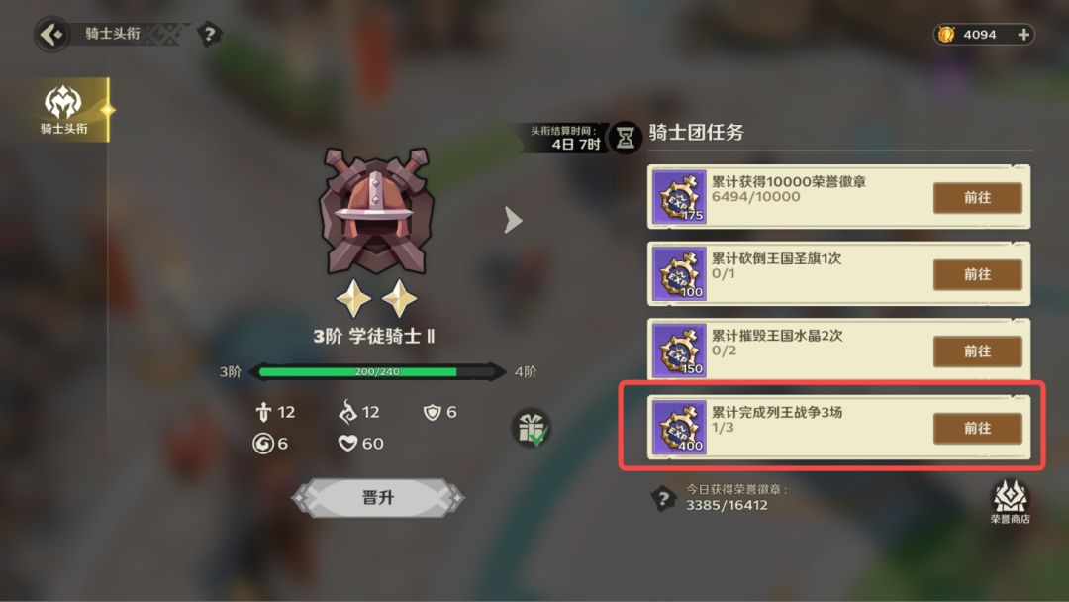1069x602 pixels.
Task: Click 前往 for the 列王战争 task
Action: [977, 428]
